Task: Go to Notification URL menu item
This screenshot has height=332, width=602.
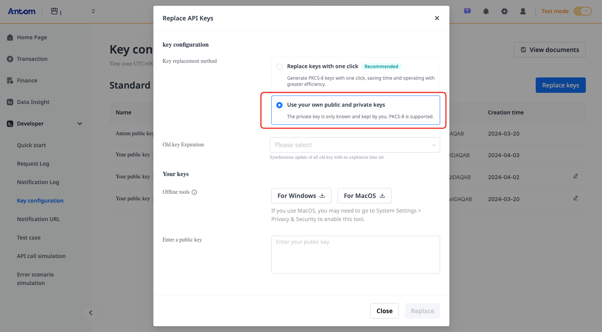Action: [x=38, y=219]
